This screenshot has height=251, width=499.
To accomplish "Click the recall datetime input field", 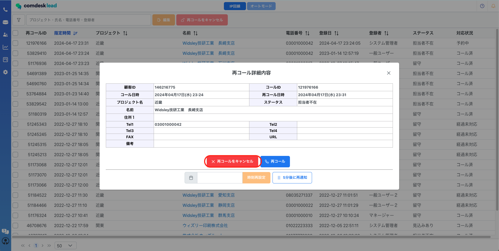I will pyautogui.click(x=220, y=178).
